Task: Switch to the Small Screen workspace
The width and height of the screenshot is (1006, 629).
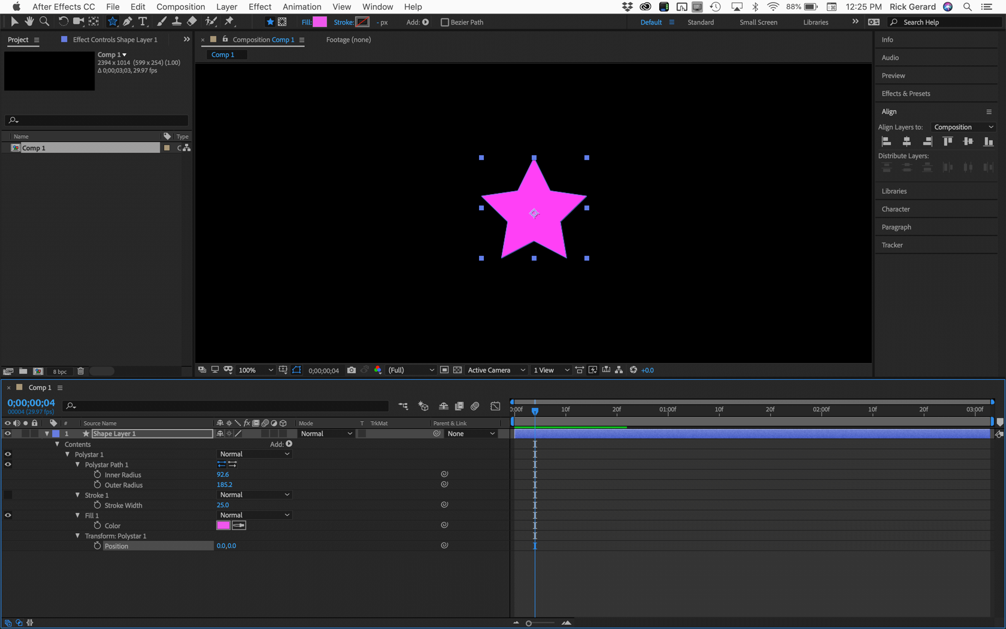Action: pyautogui.click(x=758, y=22)
